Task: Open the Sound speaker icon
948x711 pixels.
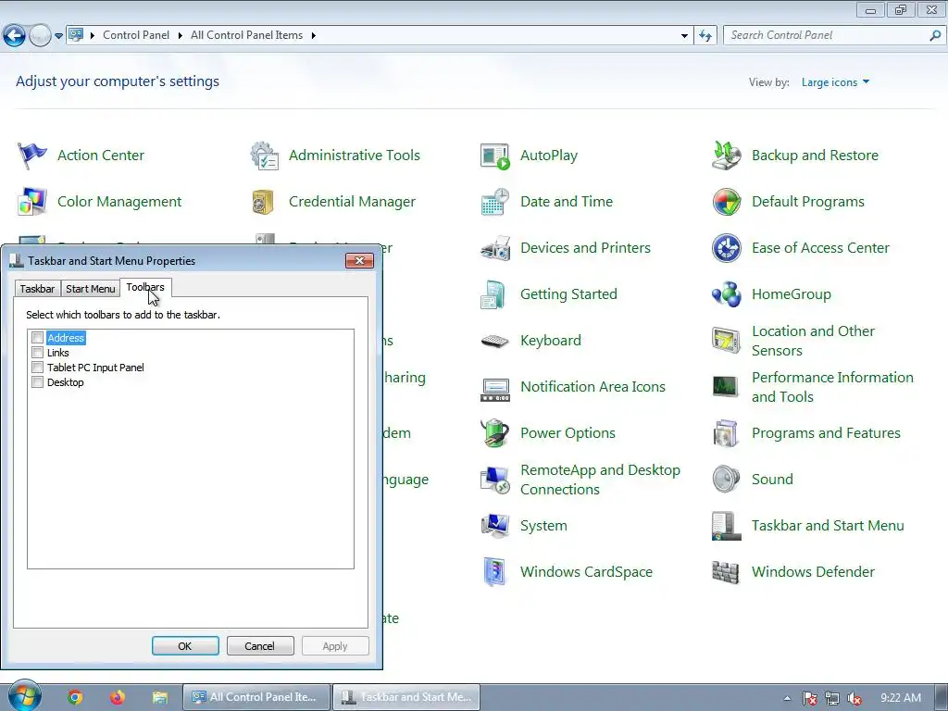Action: 727,480
